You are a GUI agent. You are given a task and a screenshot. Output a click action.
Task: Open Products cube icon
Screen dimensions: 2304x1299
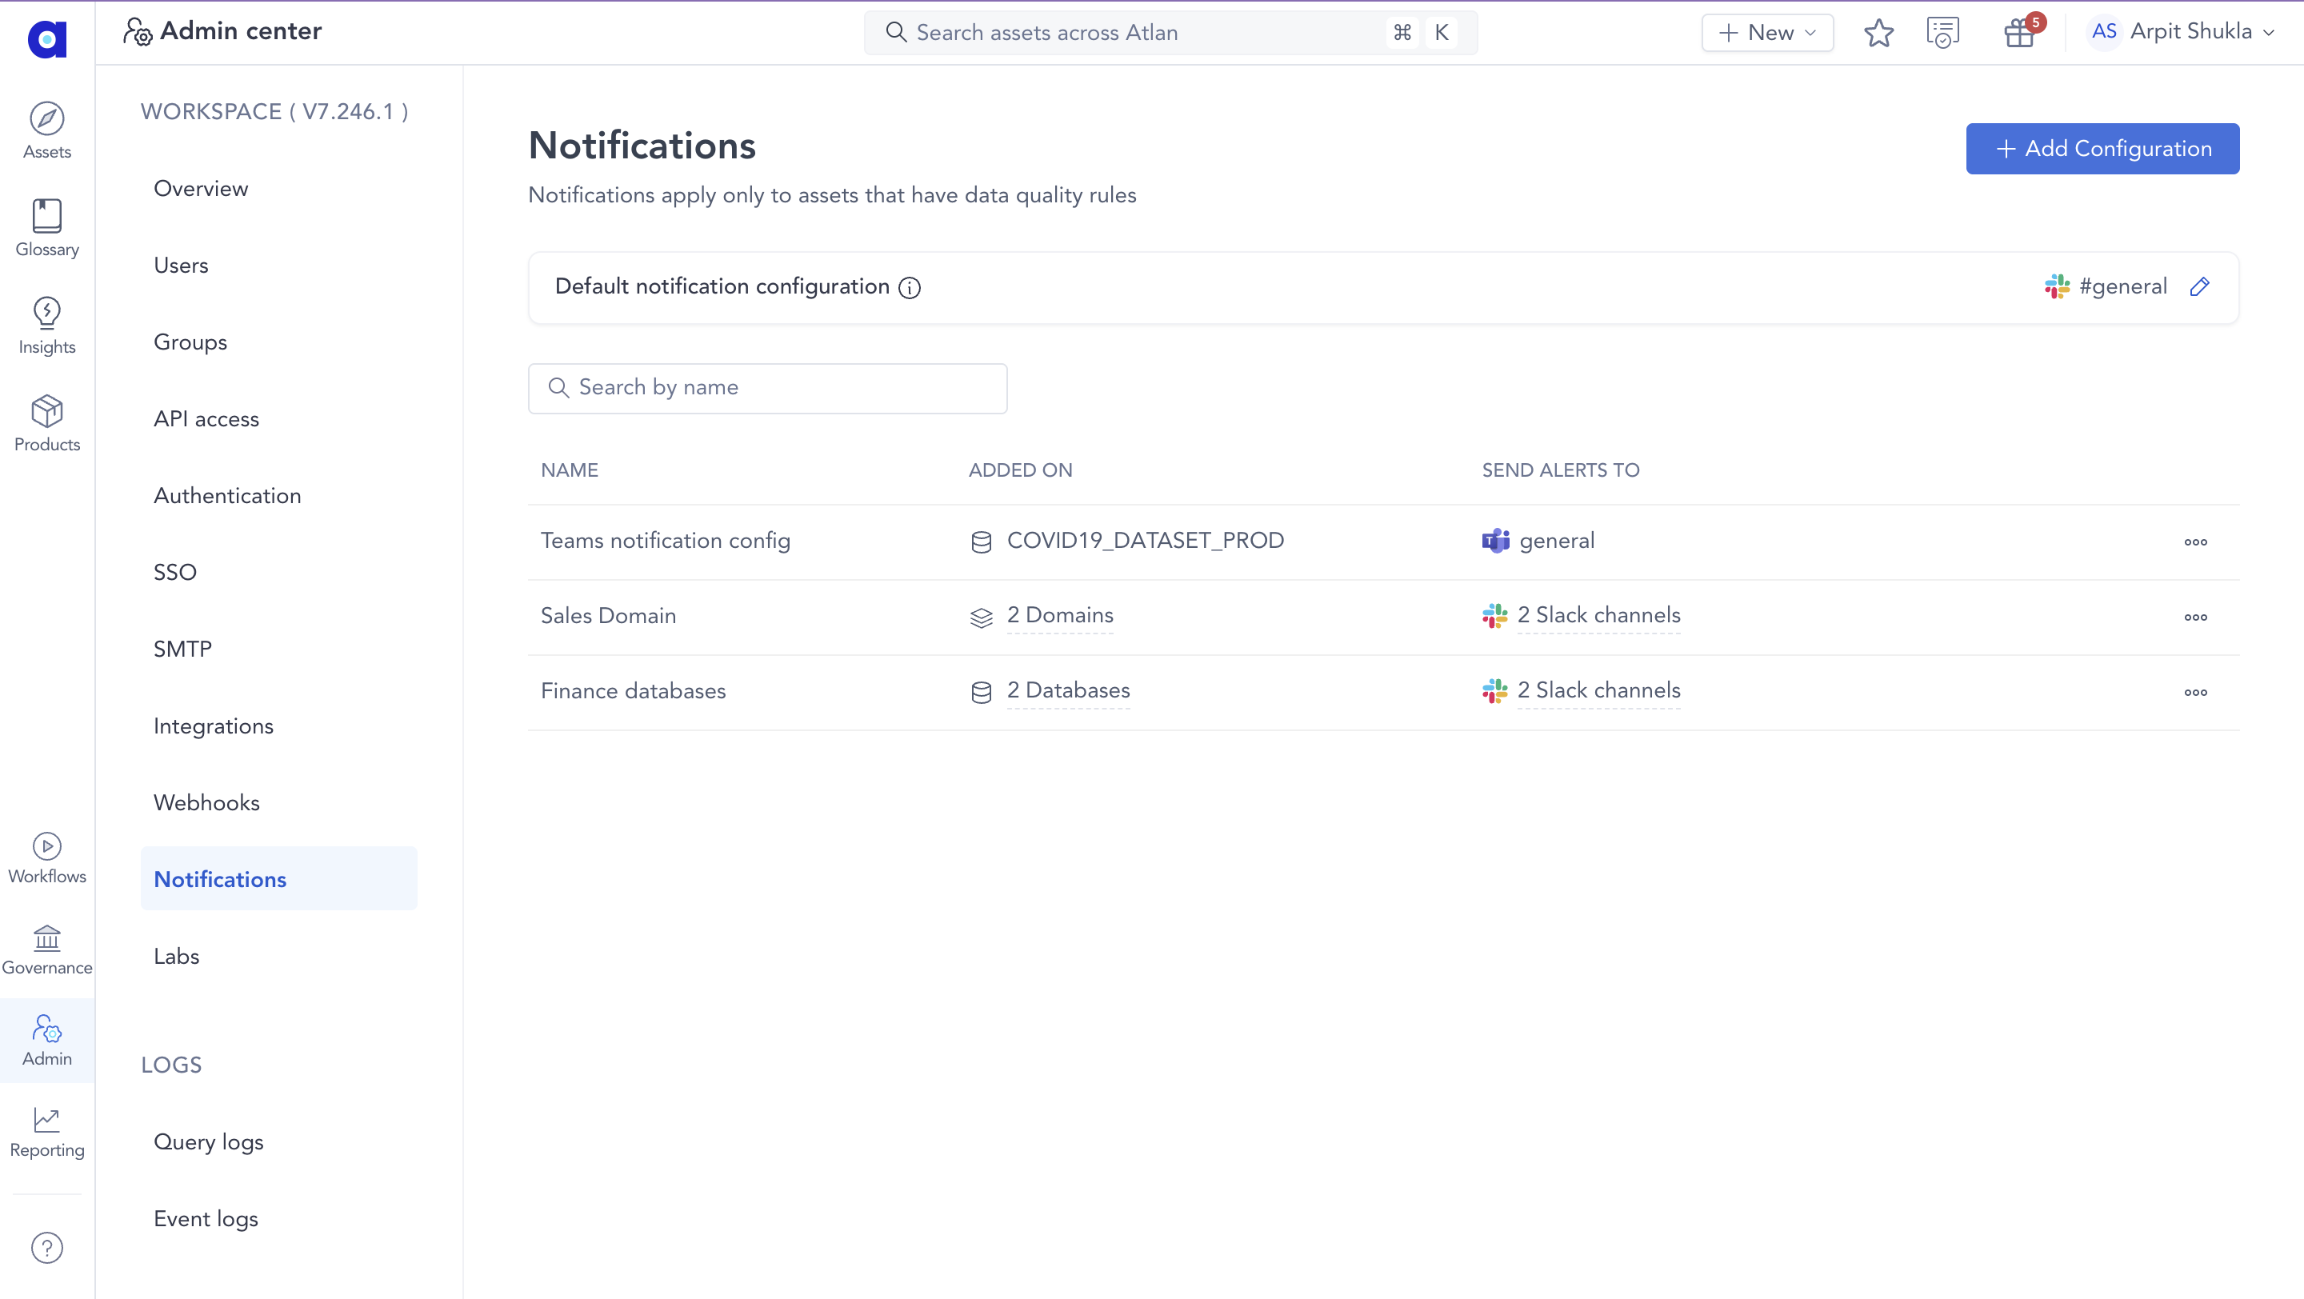click(x=46, y=411)
